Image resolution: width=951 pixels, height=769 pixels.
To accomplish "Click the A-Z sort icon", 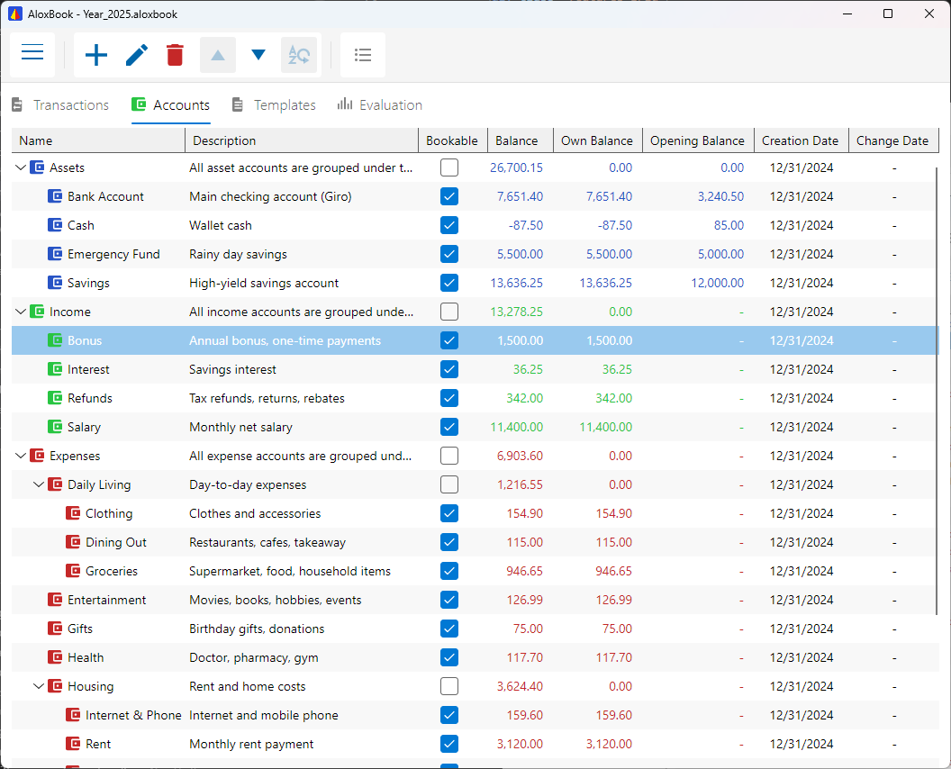I will click(299, 55).
